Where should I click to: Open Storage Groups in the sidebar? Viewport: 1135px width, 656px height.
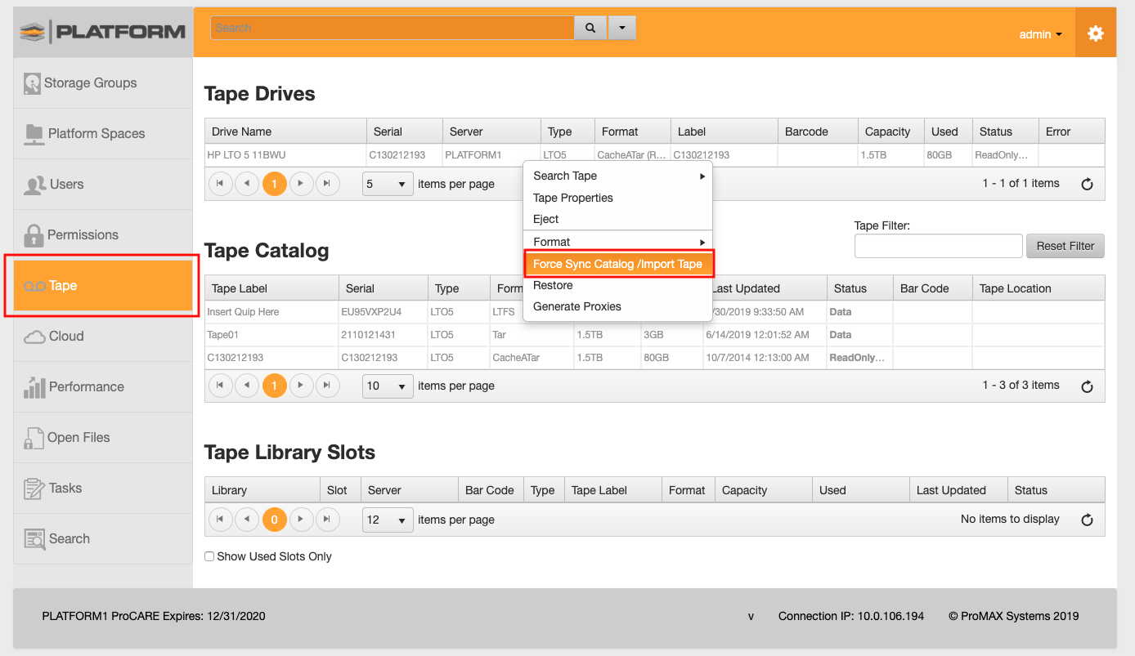[103, 83]
